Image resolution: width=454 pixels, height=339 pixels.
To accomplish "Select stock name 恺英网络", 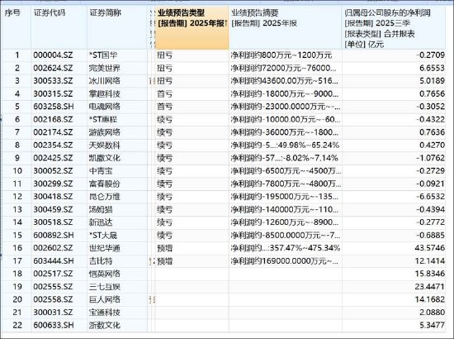I will (x=105, y=274).
